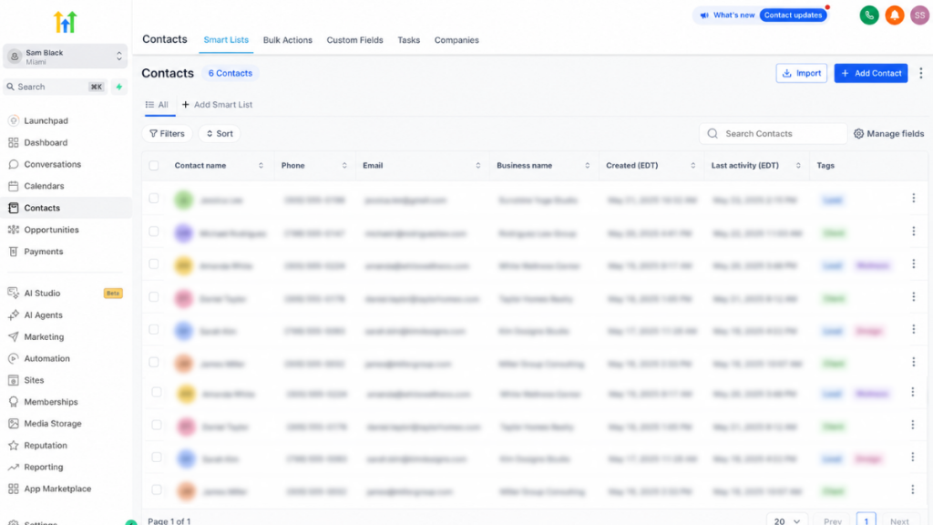Image resolution: width=933 pixels, height=525 pixels.
Task: Go to Dashboard in the sidebar
Action: (x=46, y=143)
